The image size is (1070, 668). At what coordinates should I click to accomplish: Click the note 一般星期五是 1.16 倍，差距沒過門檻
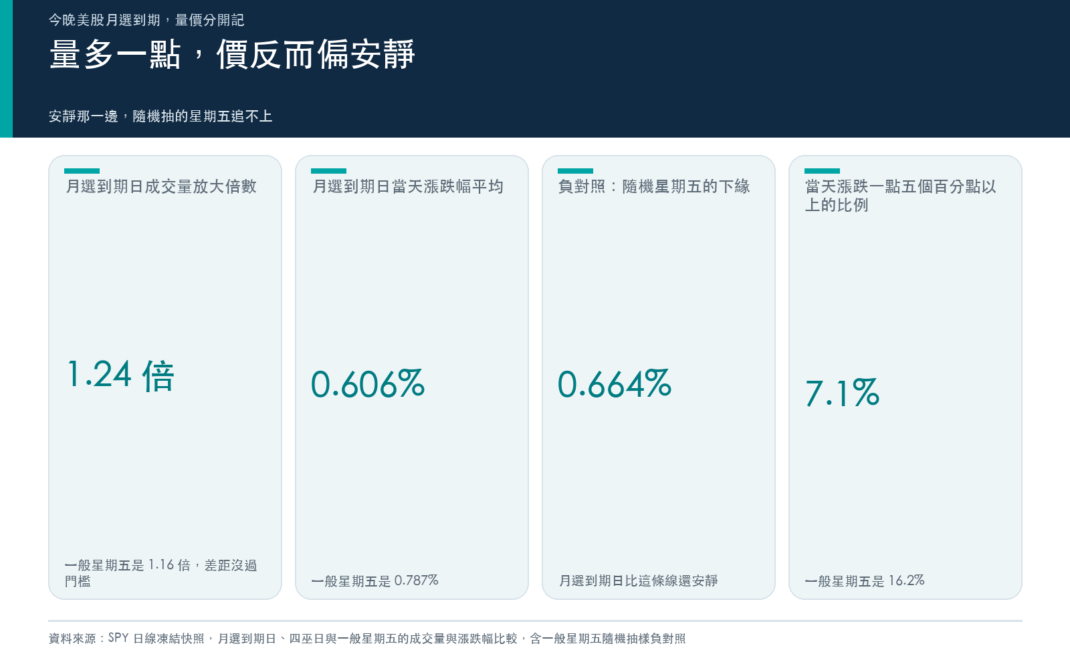(161, 573)
